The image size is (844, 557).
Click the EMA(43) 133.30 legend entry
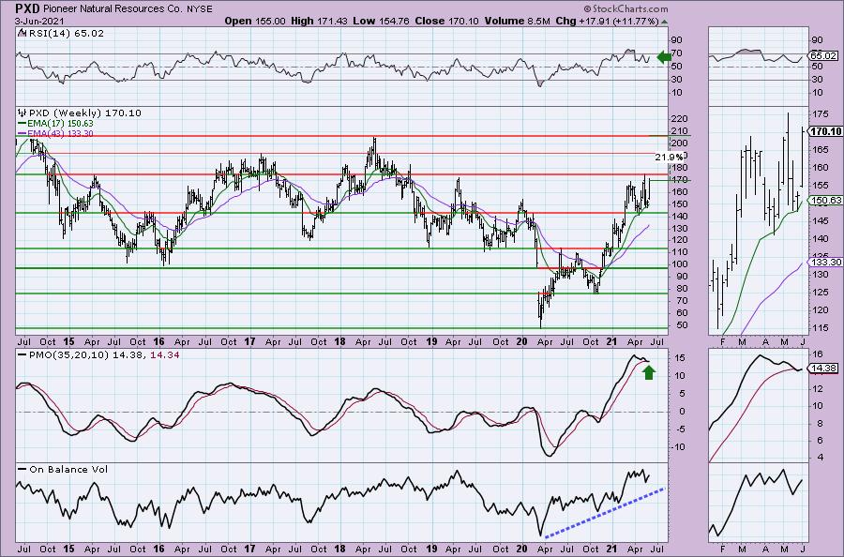pos(60,133)
